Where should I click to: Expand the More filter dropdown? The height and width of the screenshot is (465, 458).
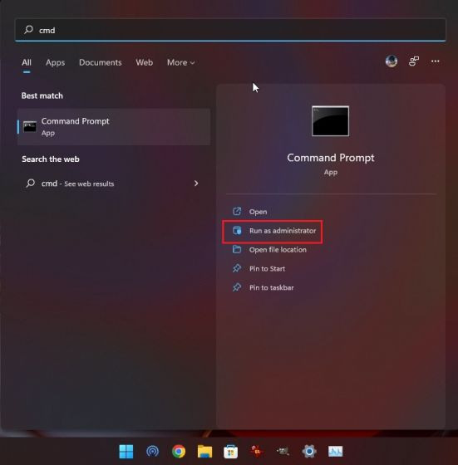pos(180,62)
